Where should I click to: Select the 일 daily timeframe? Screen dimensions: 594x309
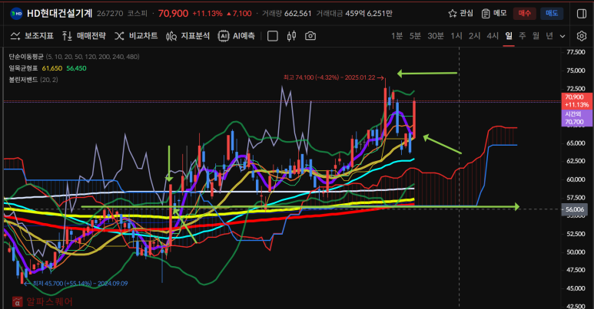[x=509, y=36]
